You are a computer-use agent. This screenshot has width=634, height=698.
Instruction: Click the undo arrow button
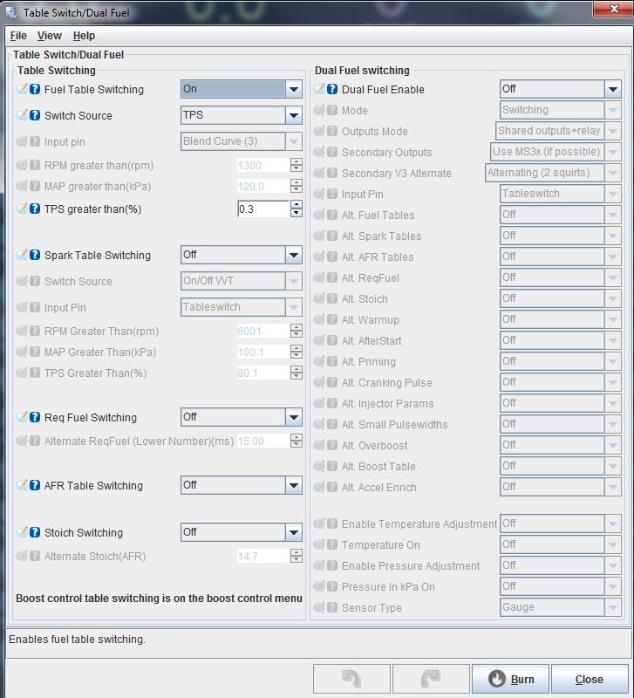click(351, 679)
